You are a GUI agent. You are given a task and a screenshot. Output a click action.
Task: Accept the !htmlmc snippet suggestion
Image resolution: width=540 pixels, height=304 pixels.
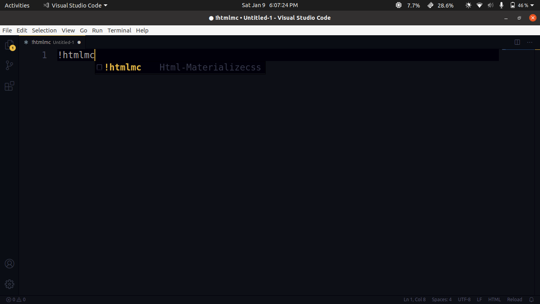point(180,67)
